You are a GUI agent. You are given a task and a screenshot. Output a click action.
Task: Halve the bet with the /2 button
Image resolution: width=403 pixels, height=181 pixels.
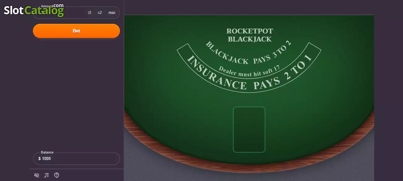[x=90, y=13]
